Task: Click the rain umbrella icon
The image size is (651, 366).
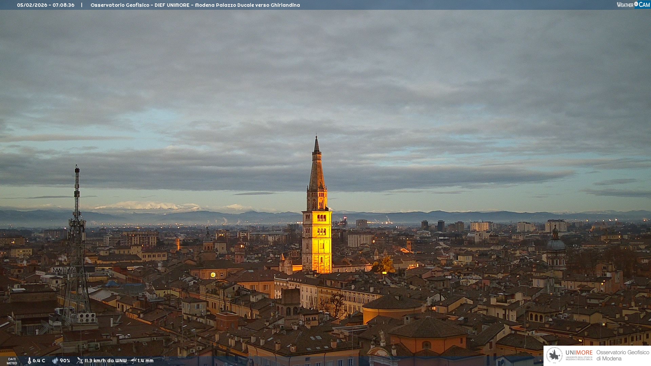Action: [134, 361]
